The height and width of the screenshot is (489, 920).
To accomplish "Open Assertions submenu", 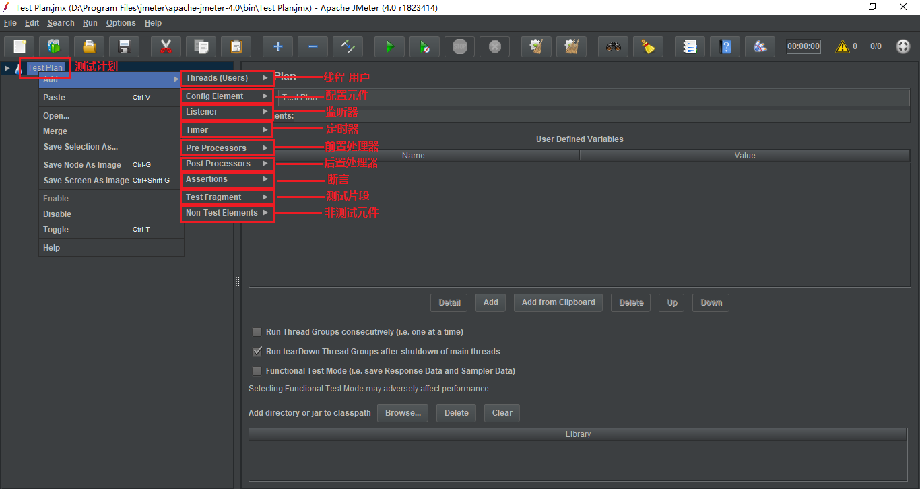I will coord(228,179).
